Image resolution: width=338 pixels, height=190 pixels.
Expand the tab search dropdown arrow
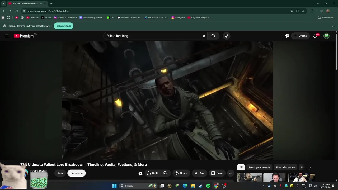[3, 4]
